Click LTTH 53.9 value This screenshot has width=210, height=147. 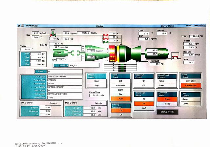click(144, 33)
